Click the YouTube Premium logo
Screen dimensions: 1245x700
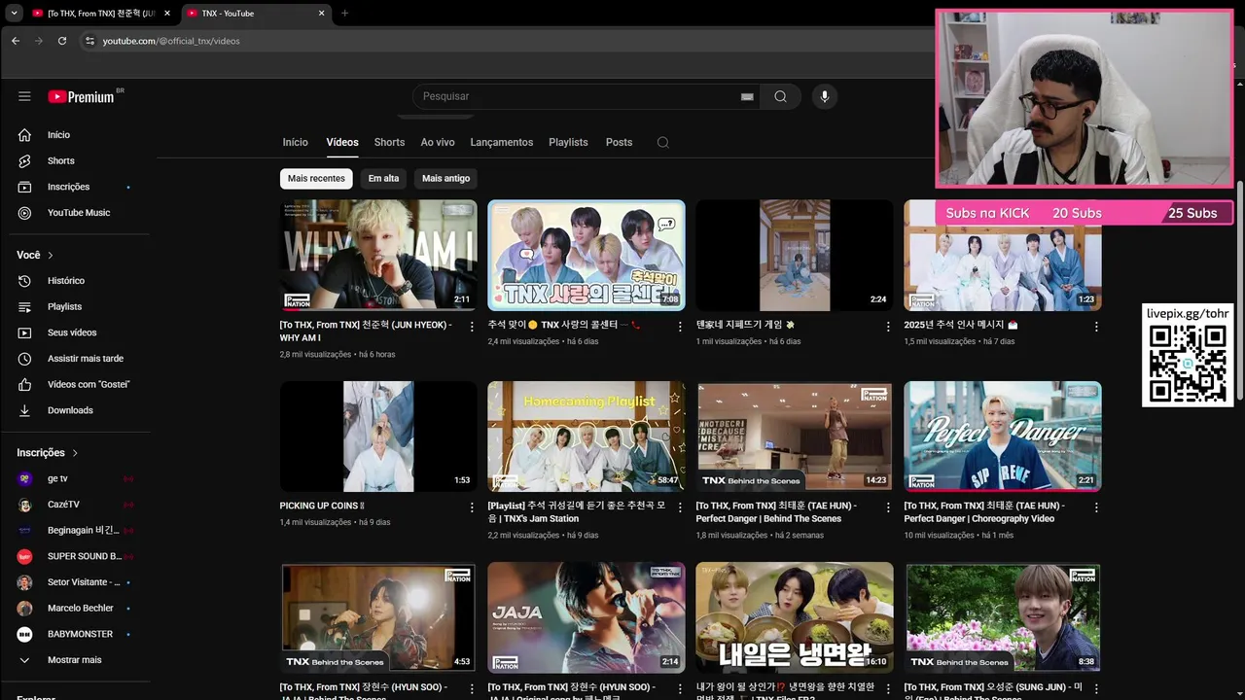[x=82, y=96]
